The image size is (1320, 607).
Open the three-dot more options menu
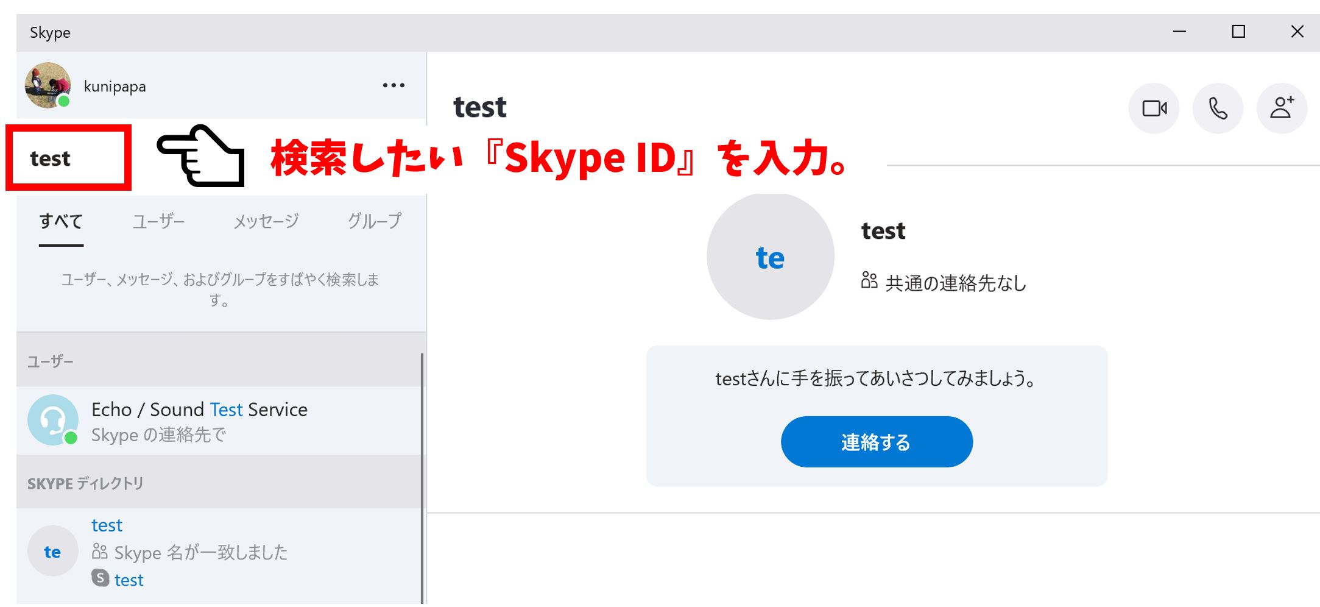[x=394, y=85]
